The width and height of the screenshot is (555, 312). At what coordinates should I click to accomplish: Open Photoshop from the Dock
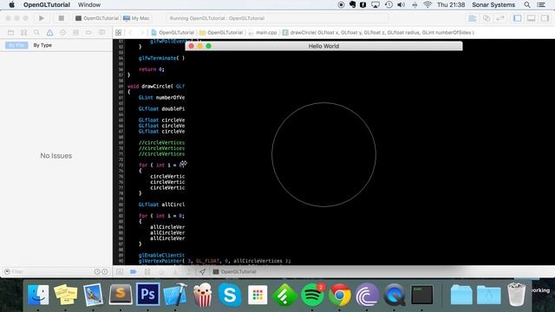pyautogui.click(x=147, y=294)
